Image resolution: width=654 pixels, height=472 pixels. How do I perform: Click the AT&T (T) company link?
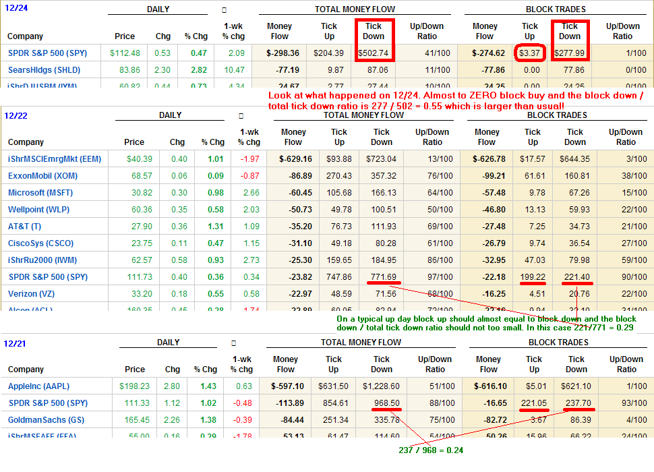click(24, 227)
